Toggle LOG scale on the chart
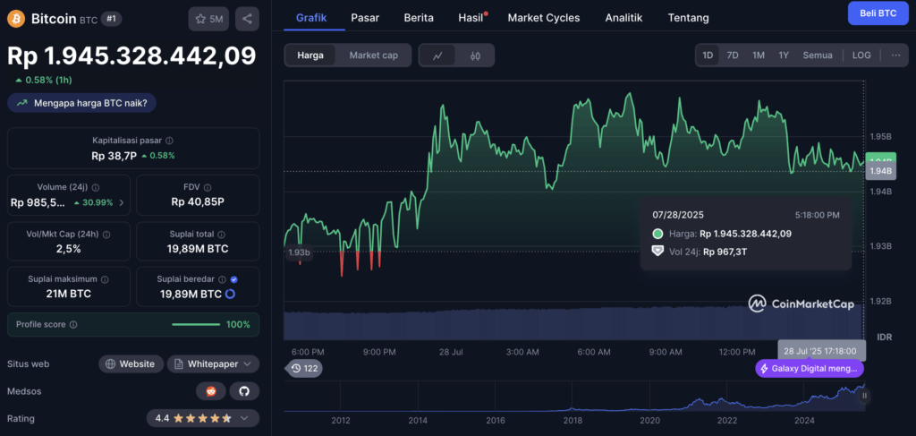Image resolution: width=916 pixels, height=436 pixels. pyautogui.click(x=861, y=56)
